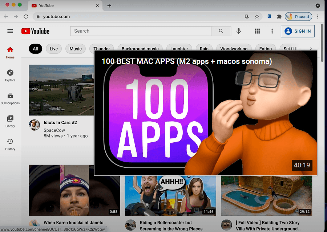
Task: Click the SpaceCow channel avatar
Action: 34,125
